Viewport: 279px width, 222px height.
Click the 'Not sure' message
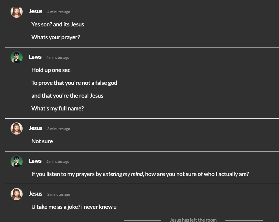click(x=42, y=141)
